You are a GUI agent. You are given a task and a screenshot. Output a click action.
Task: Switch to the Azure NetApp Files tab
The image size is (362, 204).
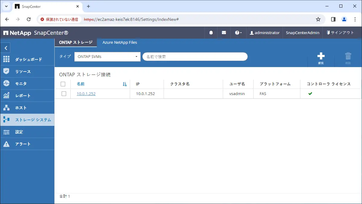point(120,43)
